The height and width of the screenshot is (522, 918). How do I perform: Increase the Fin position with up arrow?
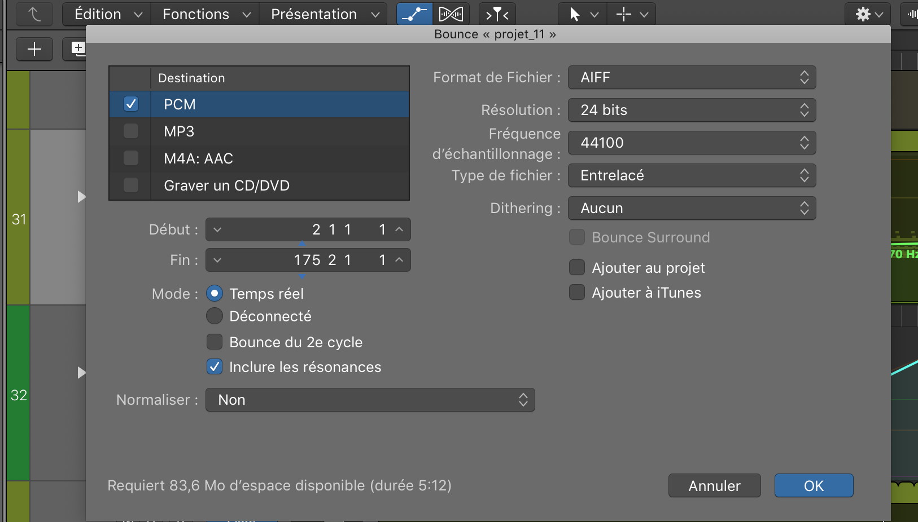click(x=399, y=260)
